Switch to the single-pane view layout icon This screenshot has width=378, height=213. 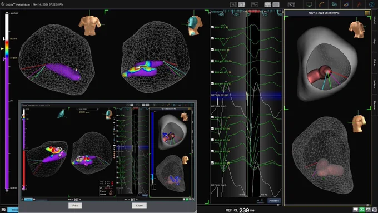(276, 4)
